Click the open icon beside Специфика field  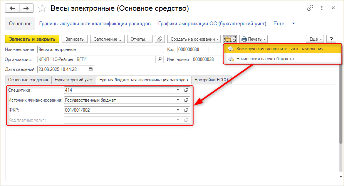click(186, 90)
